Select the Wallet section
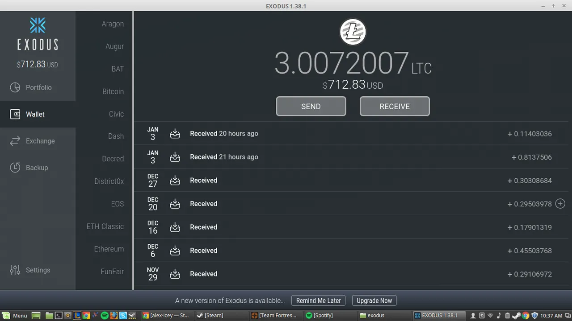Screen dimensions: 572x321 (x=38, y=114)
